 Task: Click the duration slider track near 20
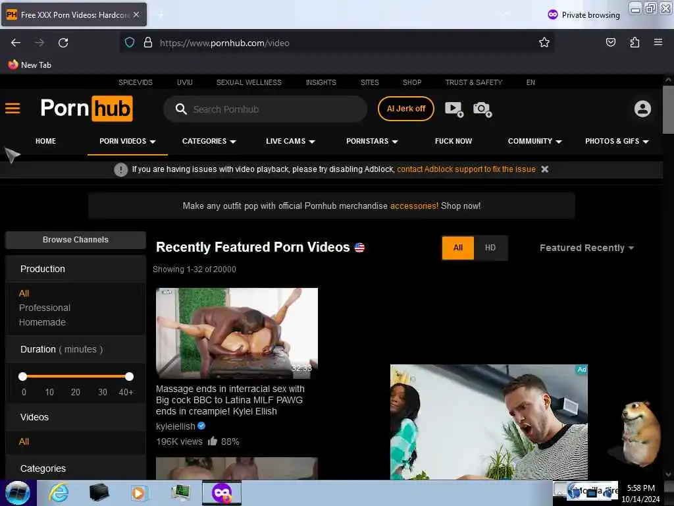click(x=76, y=376)
